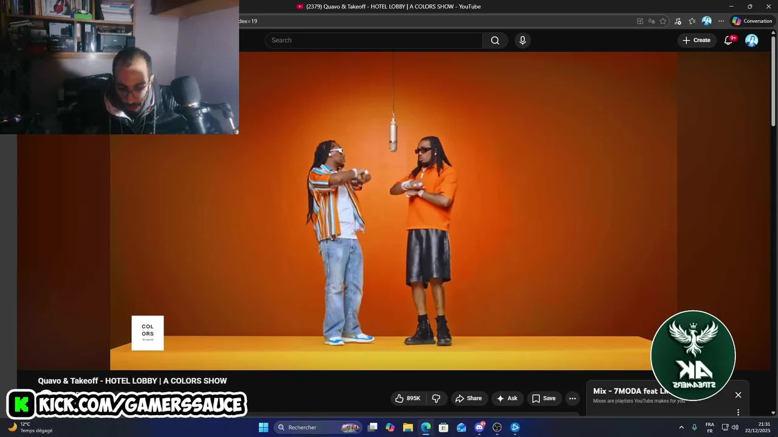778x437 pixels.
Task: Open Edge browser profile avatar
Action: click(706, 21)
